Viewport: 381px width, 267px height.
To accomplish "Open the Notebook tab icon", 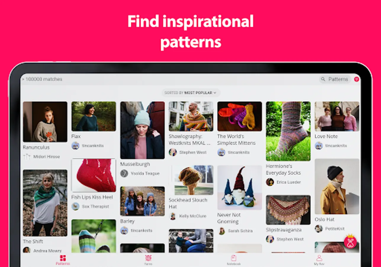I will pos(234,258).
